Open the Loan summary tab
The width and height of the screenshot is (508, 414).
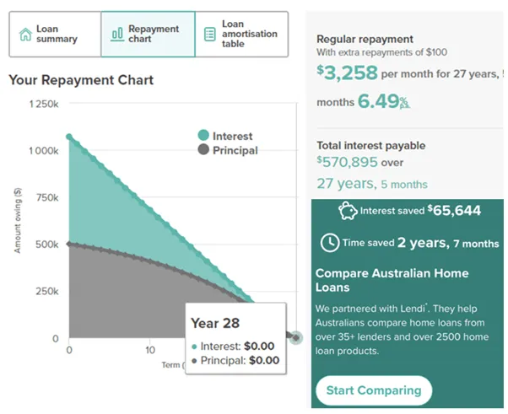56,35
